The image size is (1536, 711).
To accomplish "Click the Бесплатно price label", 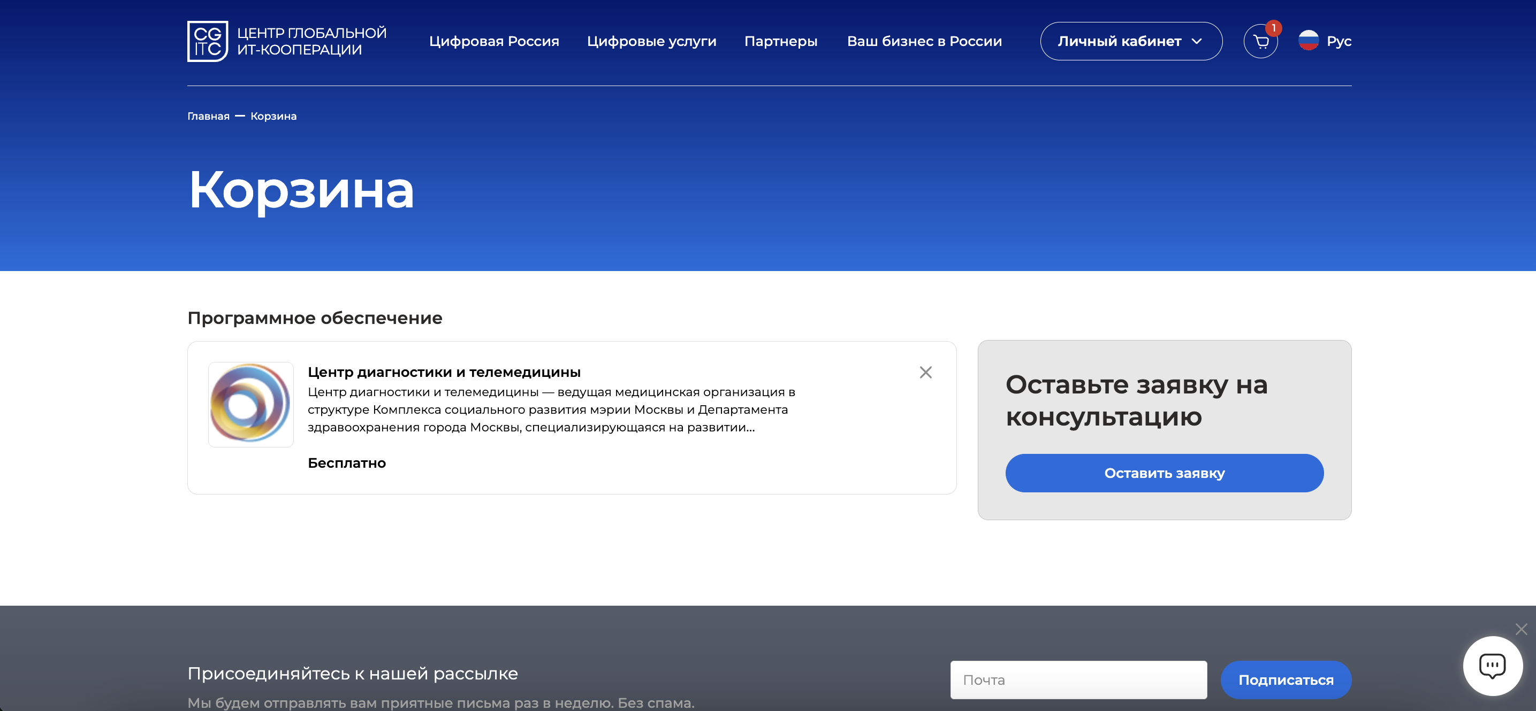I will pos(346,463).
